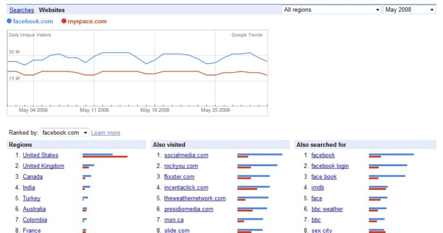Visit the presidiomedia.com link
The image size is (443, 233).
pos(189,209)
